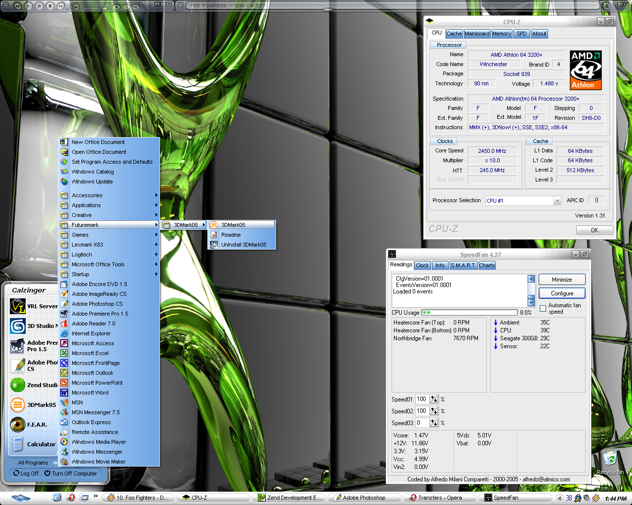The image size is (632, 505).
Task: Skip to next track in media player
Action: tap(61, 6)
